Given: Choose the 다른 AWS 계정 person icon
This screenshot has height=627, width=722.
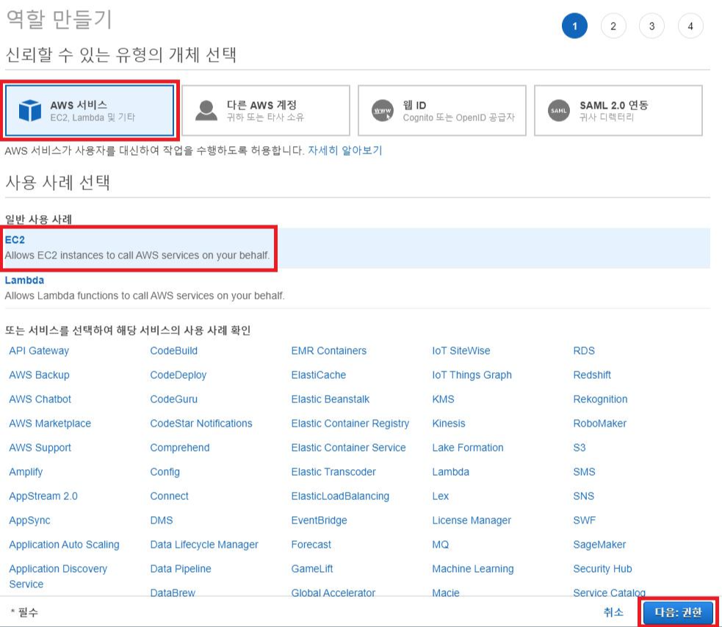Looking at the screenshot, I should [206, 110].
